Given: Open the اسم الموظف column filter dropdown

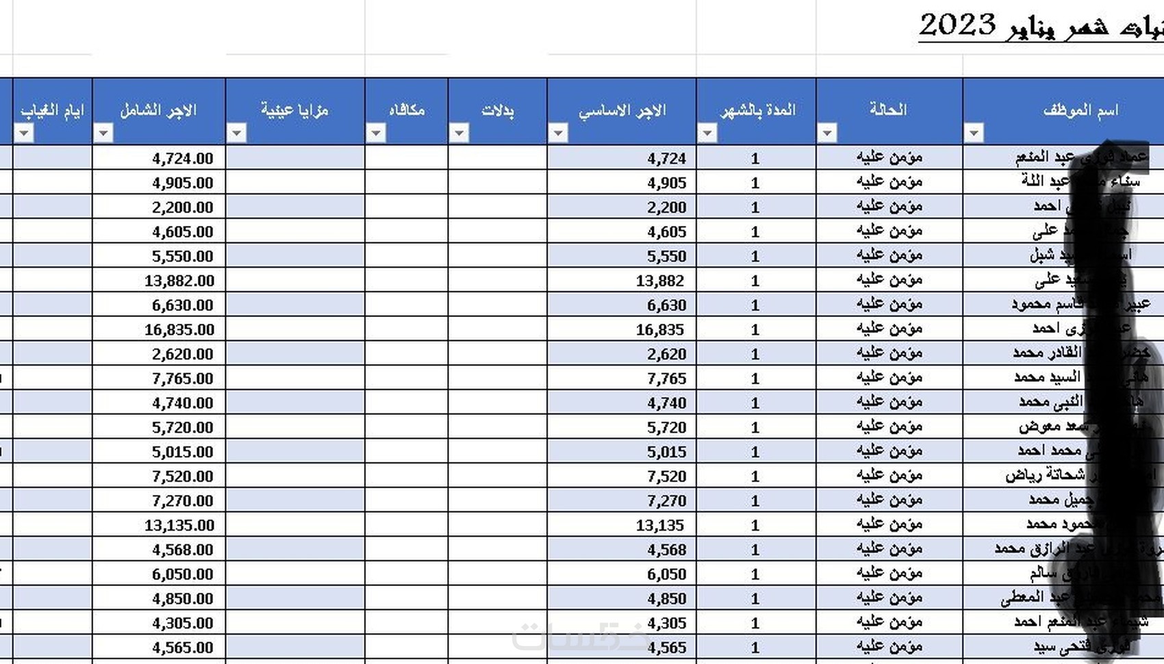Looking at the screenshot, I should [x=974, y=133].
